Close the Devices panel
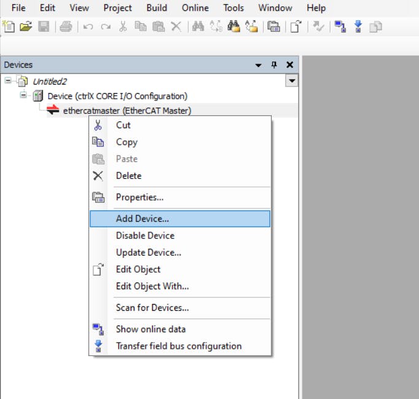419x399 pixels. (290, 64)
